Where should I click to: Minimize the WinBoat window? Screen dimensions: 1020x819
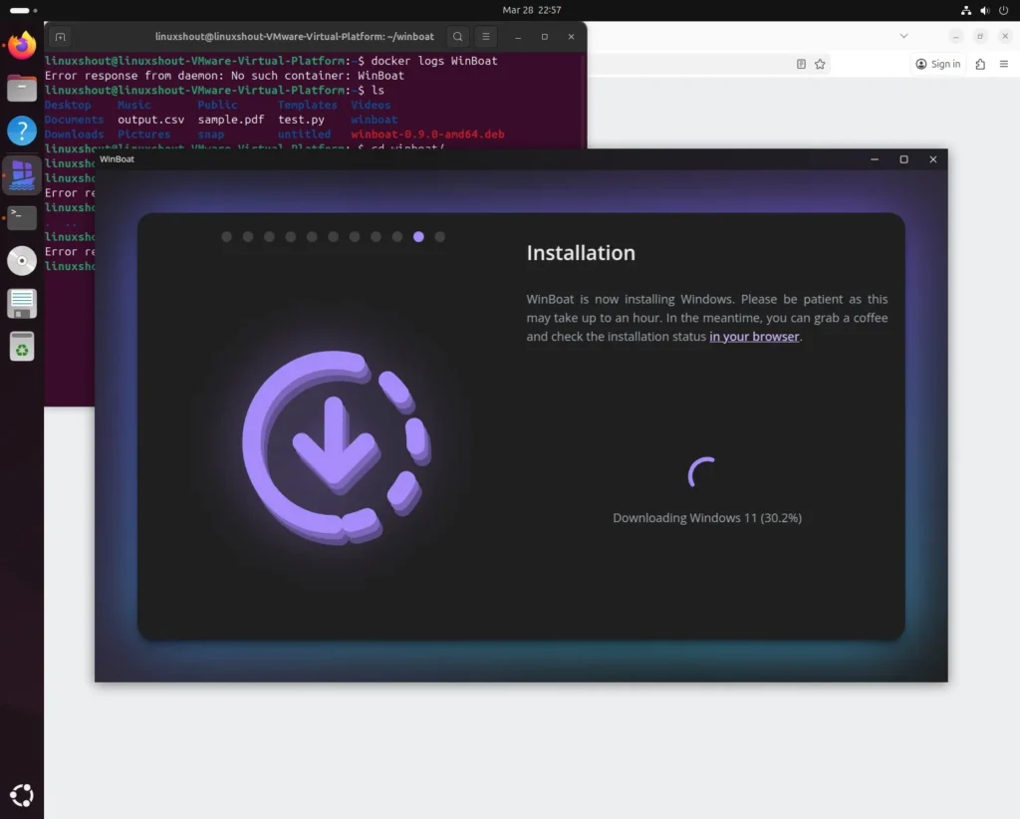click(x=875, y=159)
